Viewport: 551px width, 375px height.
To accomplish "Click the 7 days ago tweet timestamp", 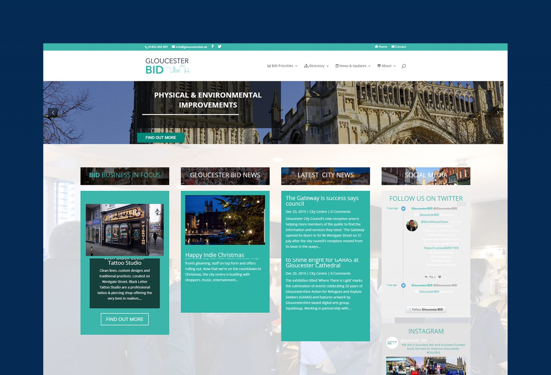I will 392,208.
